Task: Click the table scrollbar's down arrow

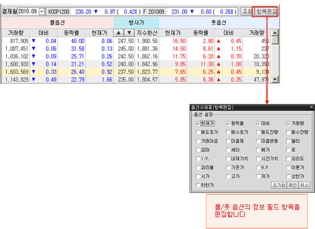Action: click(x=275, y=80)
